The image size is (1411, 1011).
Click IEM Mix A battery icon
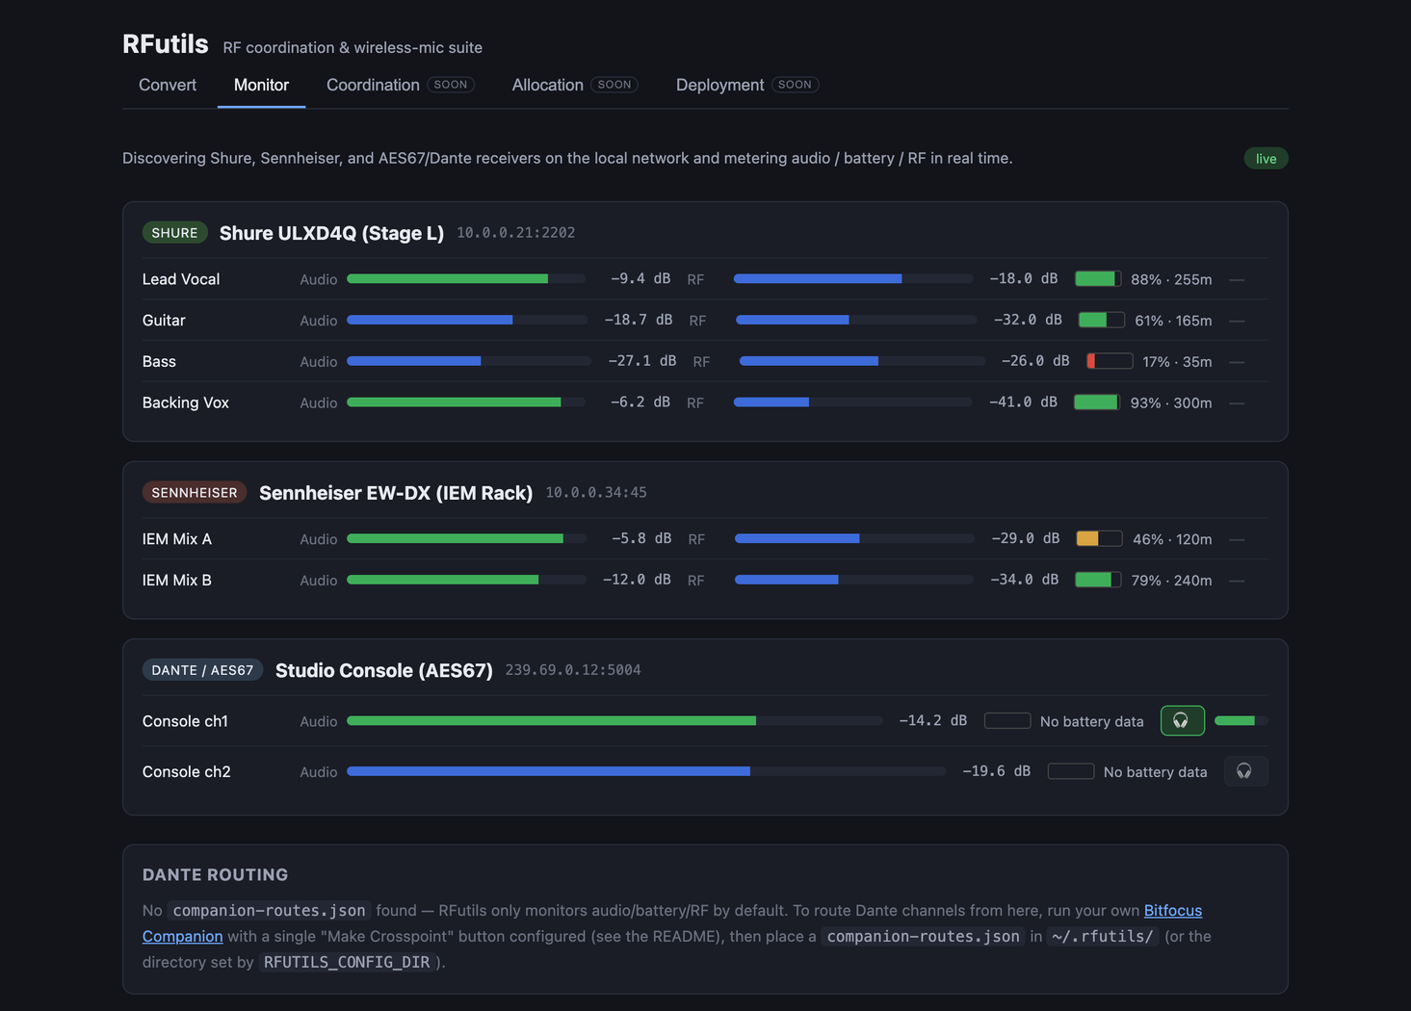(1099, 539)
